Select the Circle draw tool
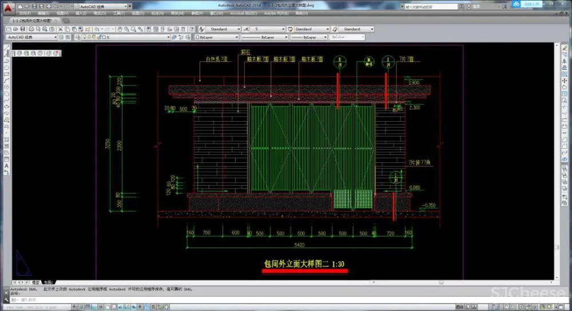The width and height of the screenshot is (572, 311). [6, 88]
